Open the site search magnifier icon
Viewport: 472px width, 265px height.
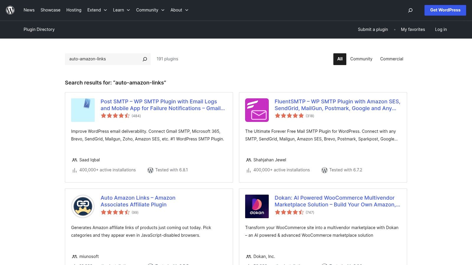coord(410,10)
